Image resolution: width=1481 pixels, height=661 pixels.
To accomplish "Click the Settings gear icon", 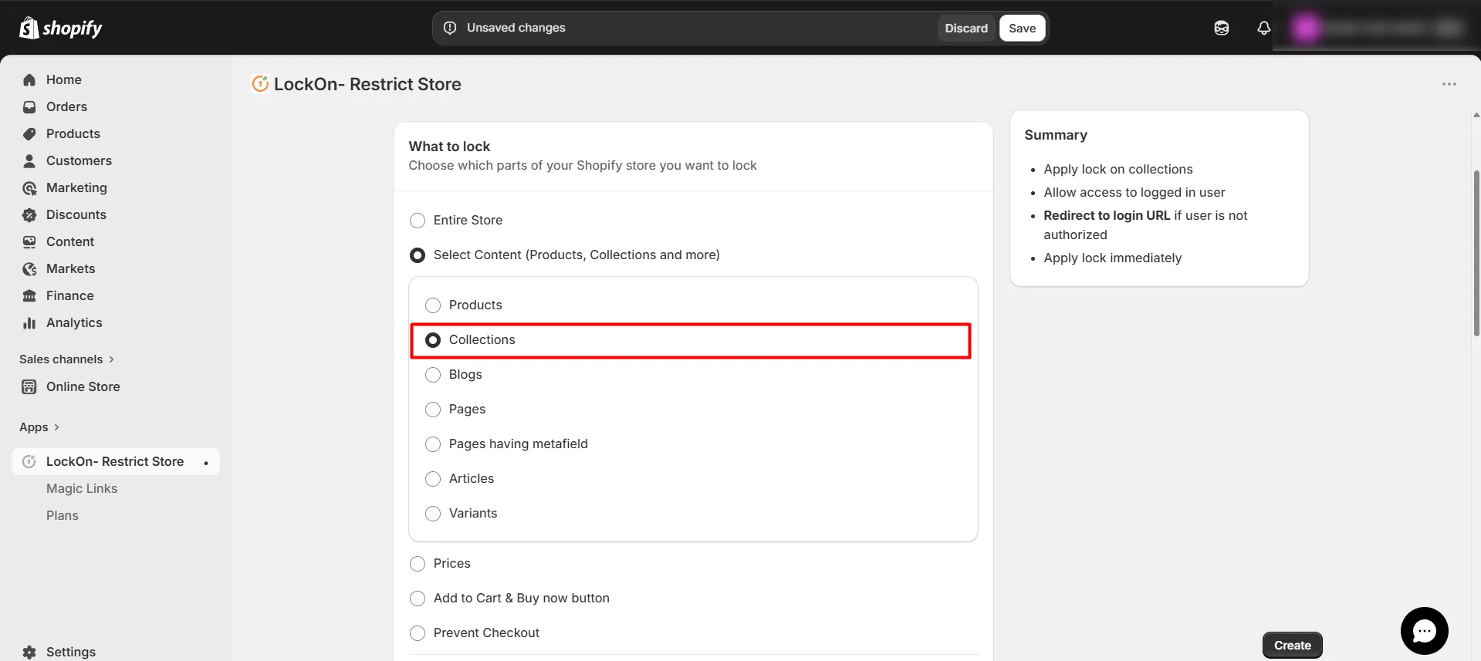I will [29, 652].
